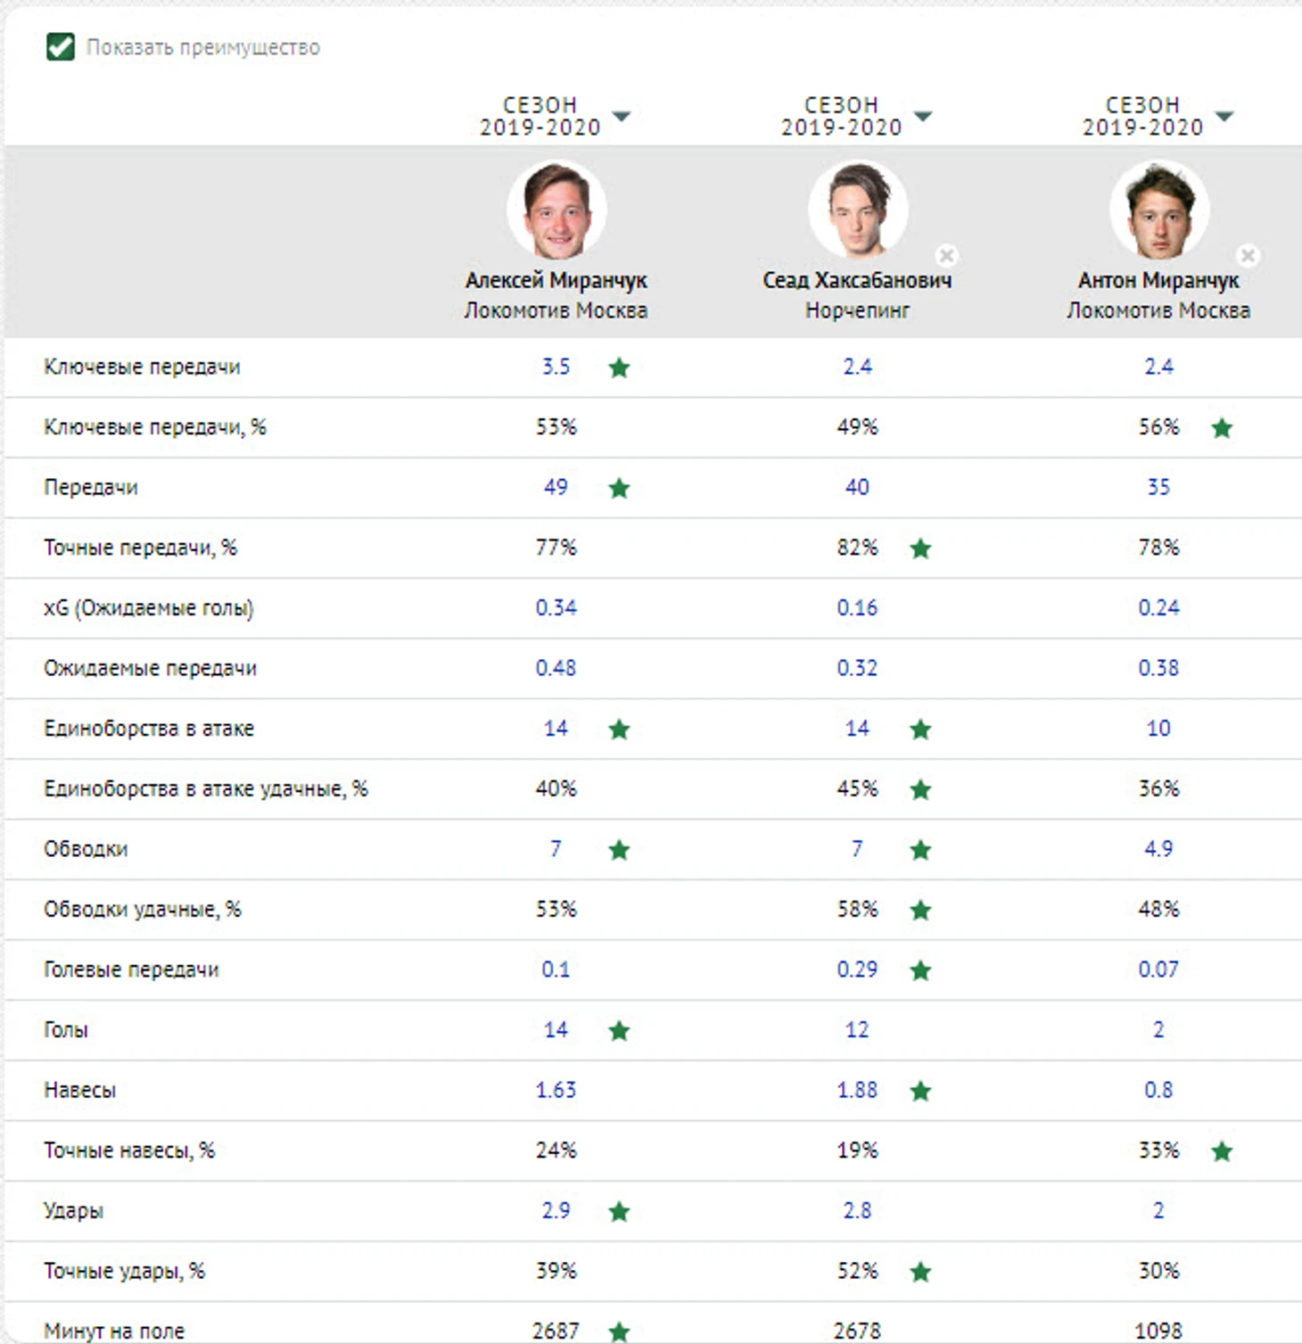Image resolution: width=1302 pixels, height=1344 pixels.
Task: Click the Сеад Хаксабанович player photo
Action: [858, 210]
